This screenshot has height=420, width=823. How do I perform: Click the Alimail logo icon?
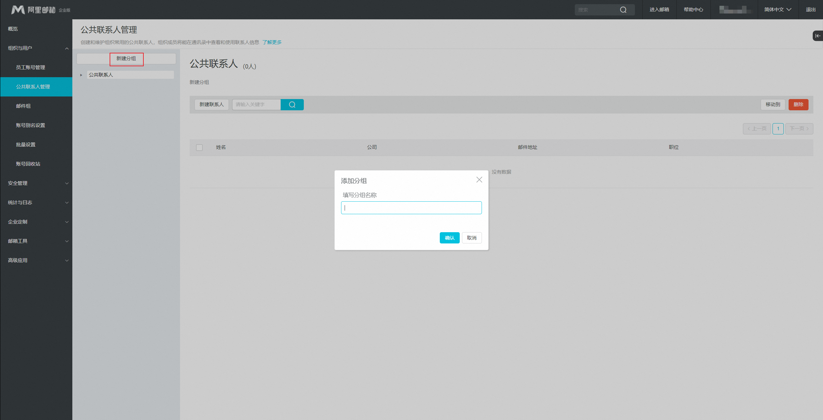coord(18,10)
